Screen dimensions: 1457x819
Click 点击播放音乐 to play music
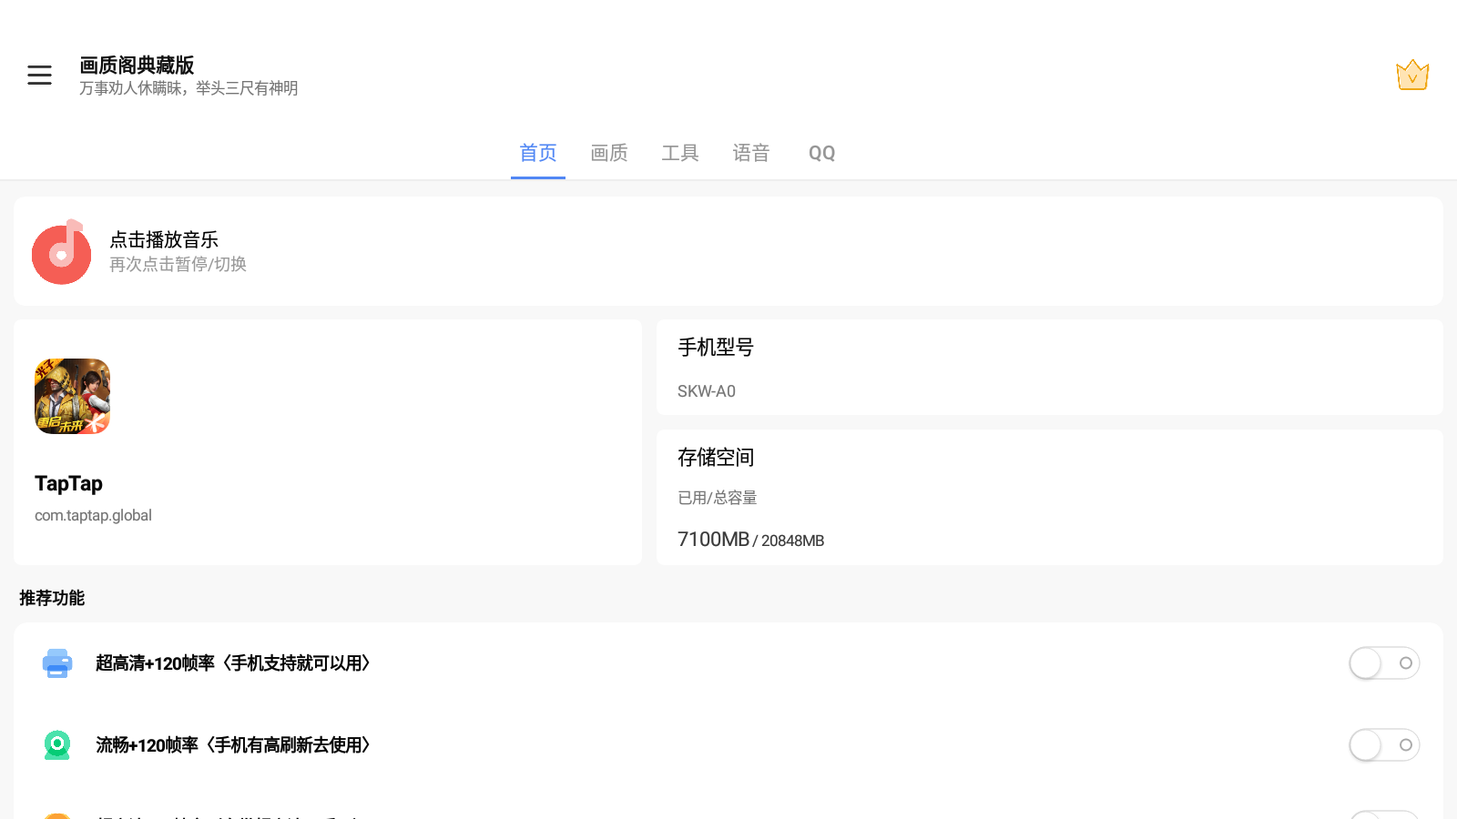coord(164,239)
